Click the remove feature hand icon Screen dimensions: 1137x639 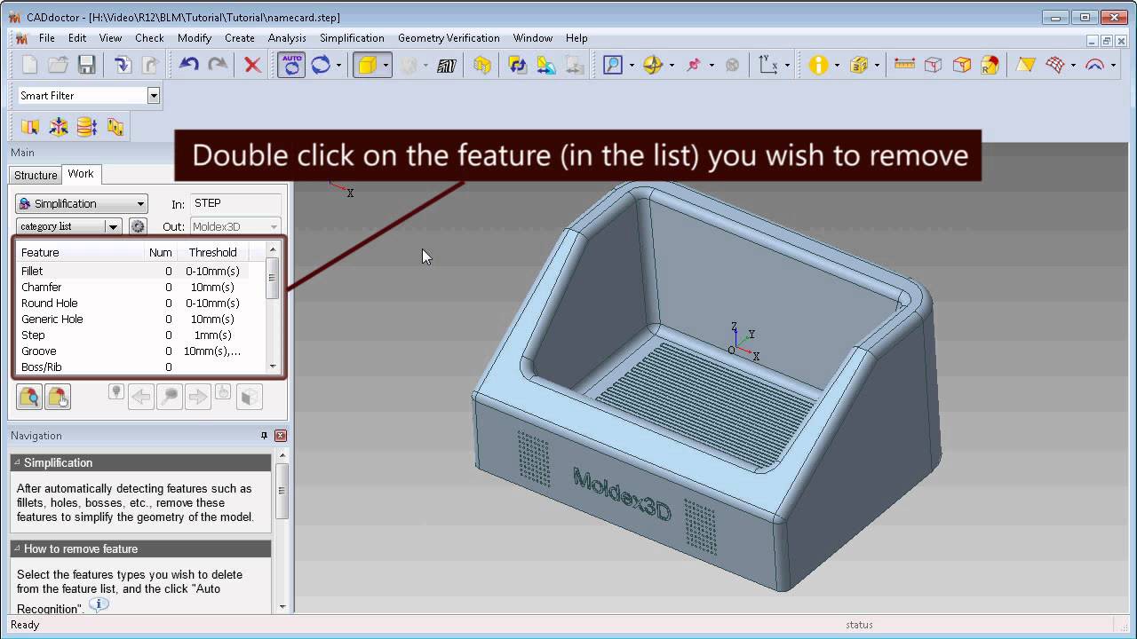click(x=58, y=397)
